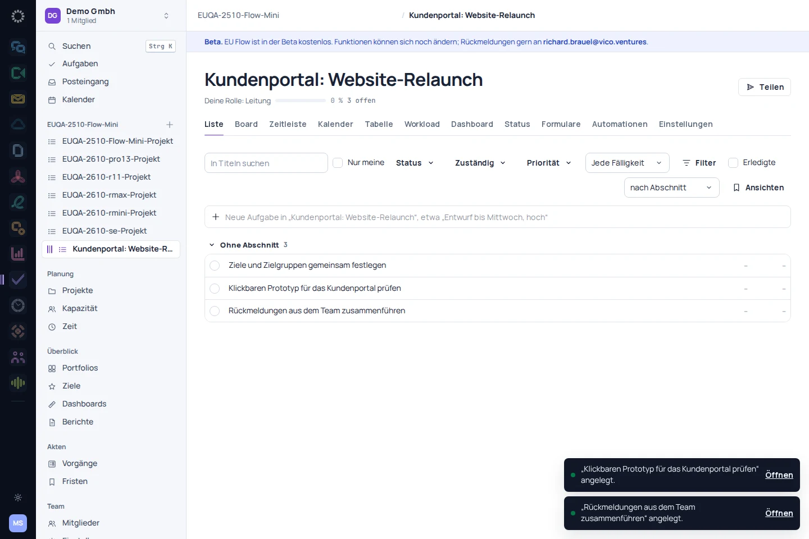Screen dimensions: 809x539
Task: Switch to the Board tab
Action: coord(246,124)
